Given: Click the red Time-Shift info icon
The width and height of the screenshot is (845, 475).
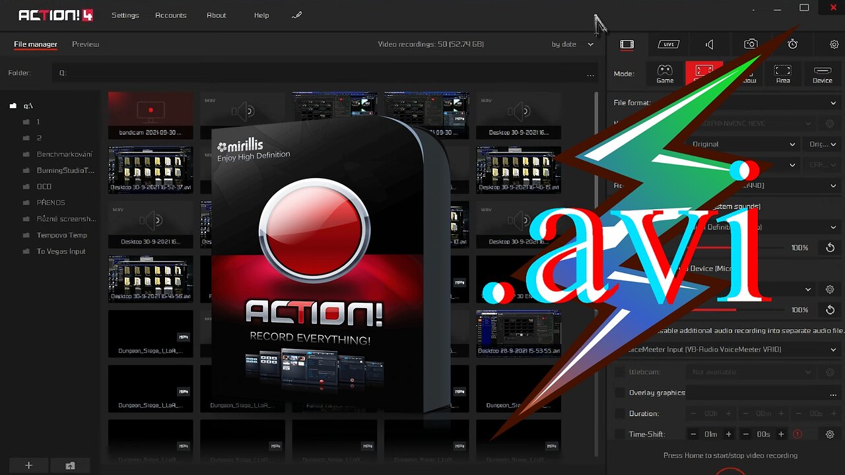Looking at the screenshot, I should pos(797,434).
